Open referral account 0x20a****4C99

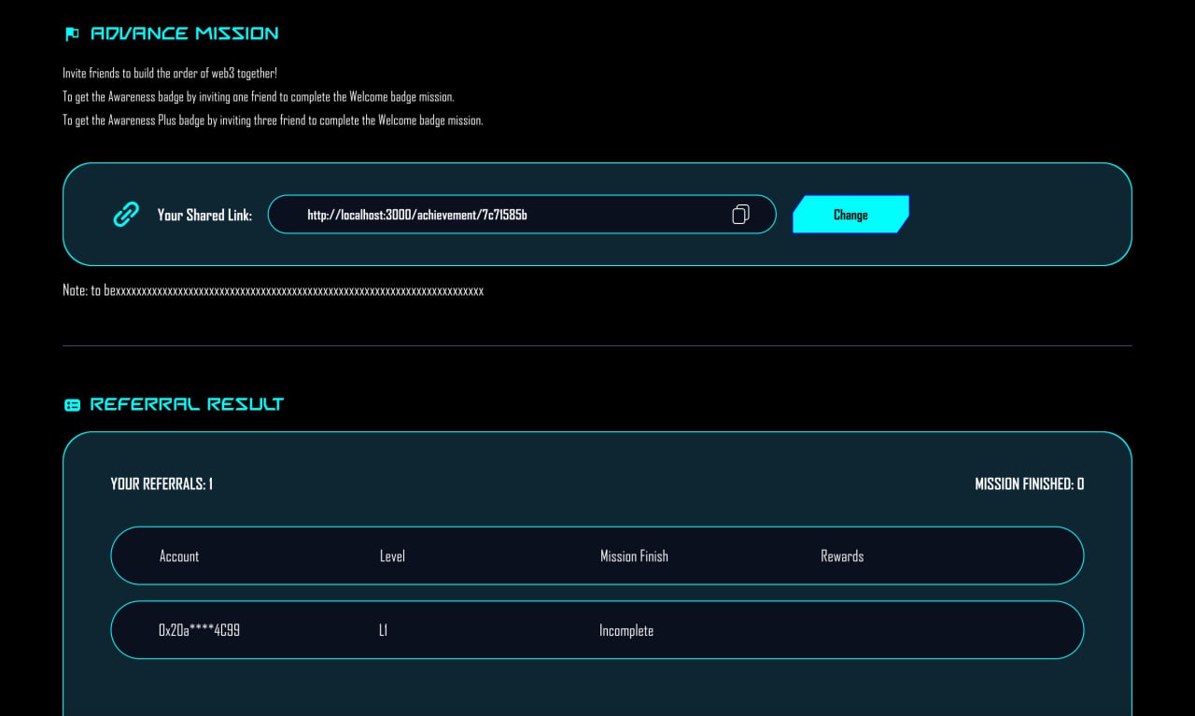click(x=200, y=631)
